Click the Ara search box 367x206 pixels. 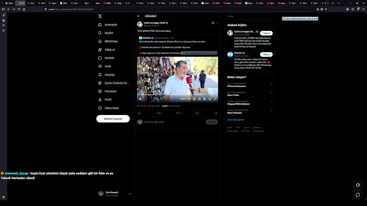(250, 16)
